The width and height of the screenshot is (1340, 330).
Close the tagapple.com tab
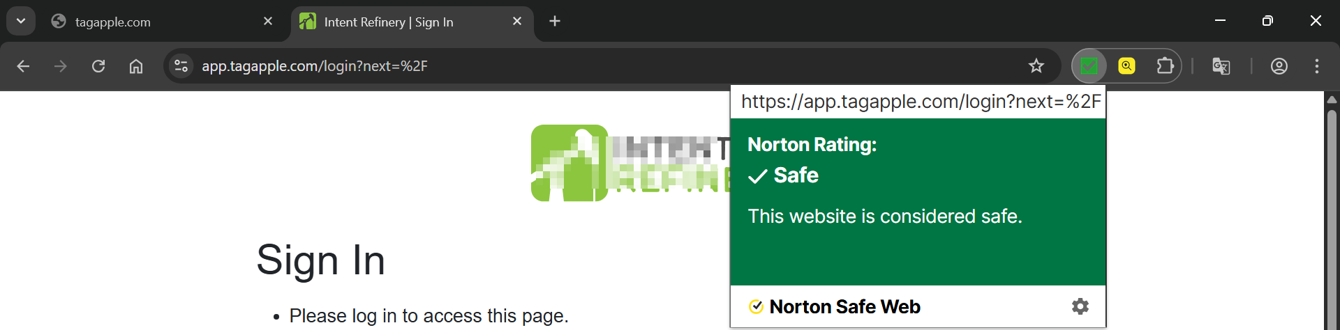[x=268, y=22]
